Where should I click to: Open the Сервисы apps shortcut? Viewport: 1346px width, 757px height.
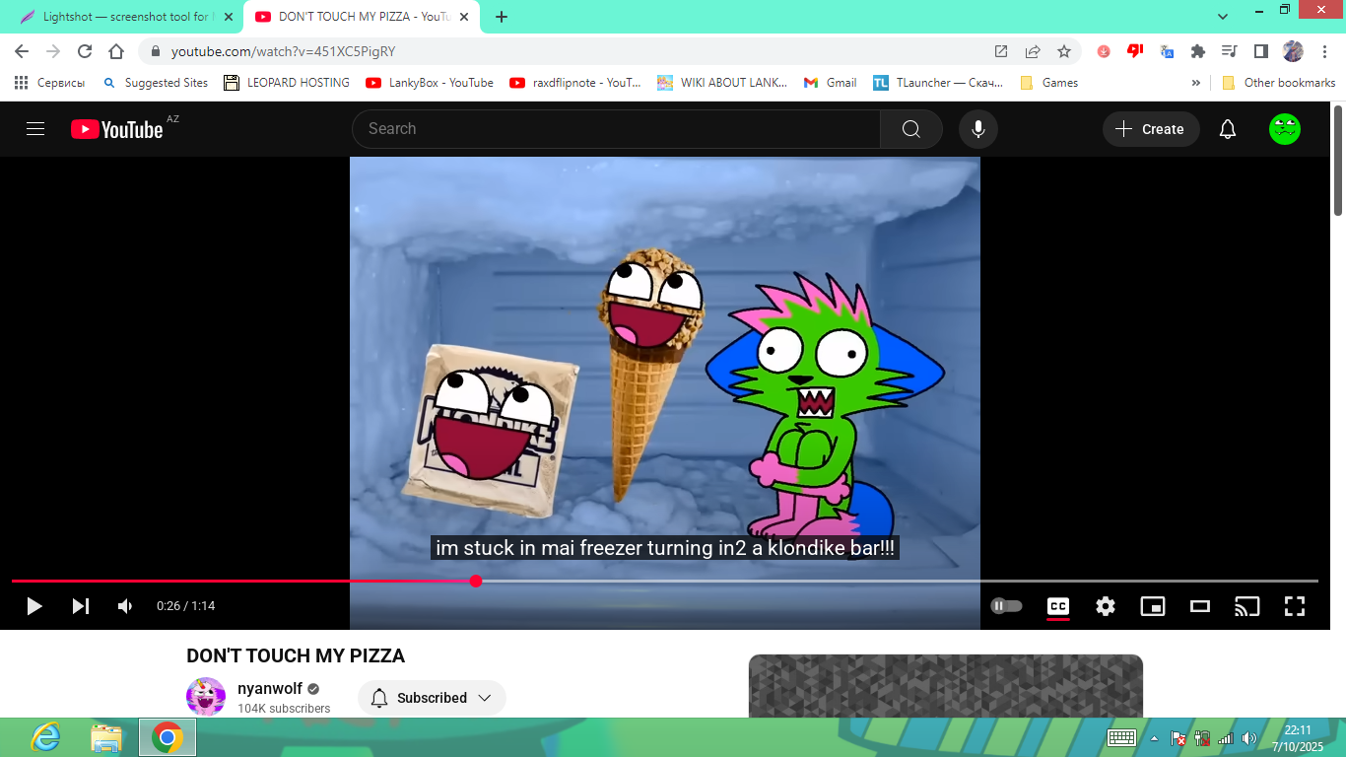click(x=50, y=83)
